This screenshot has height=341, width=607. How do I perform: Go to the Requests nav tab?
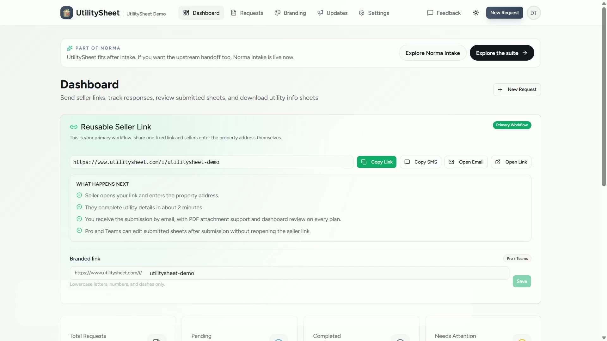tap(247, 13)
